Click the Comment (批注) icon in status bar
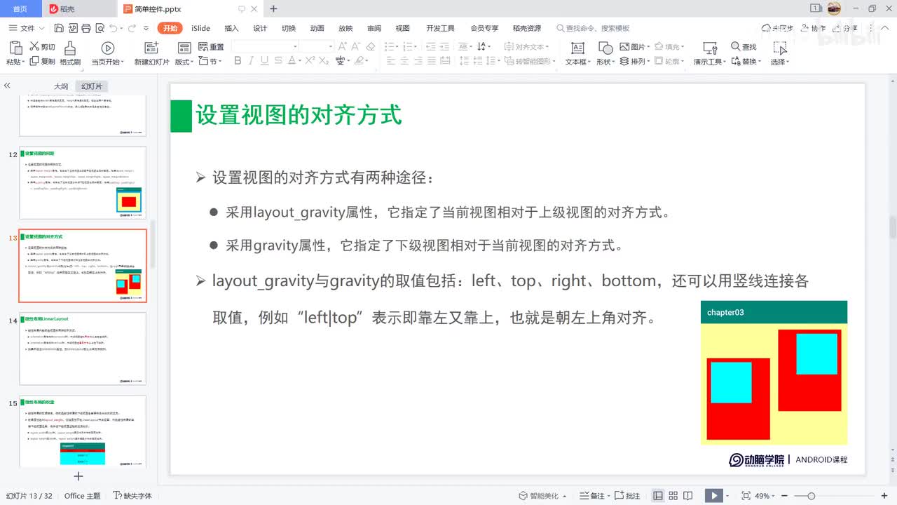This screenshot has width=897, height=505. pos(619,496)
